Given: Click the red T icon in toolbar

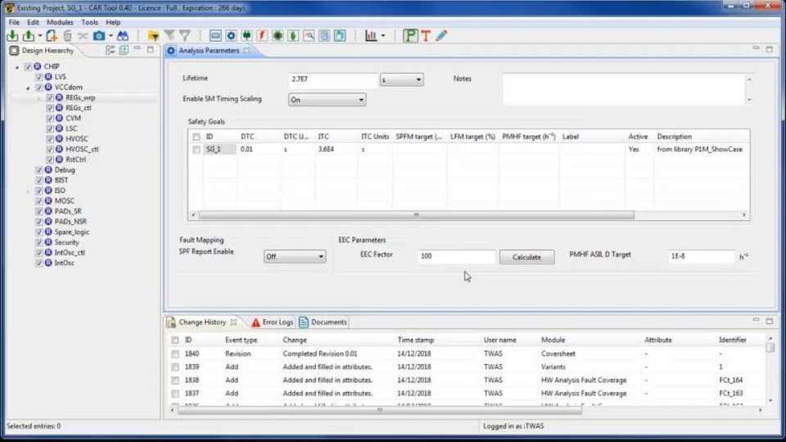Looking at the screenshot, I should (426, 36).
